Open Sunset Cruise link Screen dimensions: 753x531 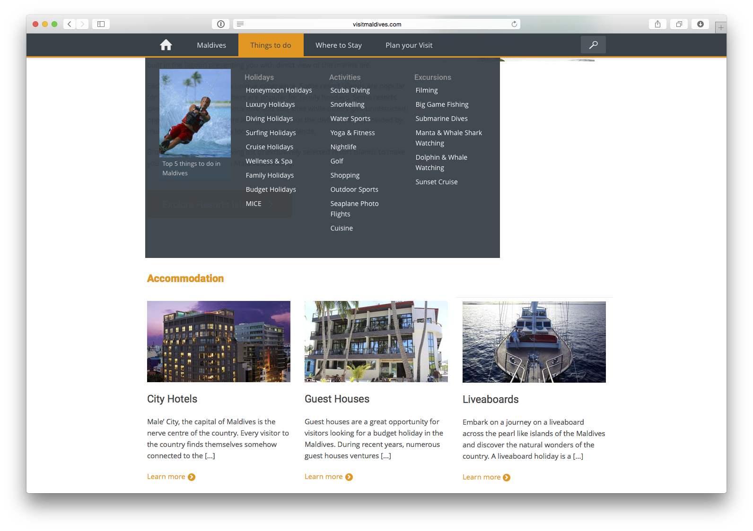tap(436, 182)
